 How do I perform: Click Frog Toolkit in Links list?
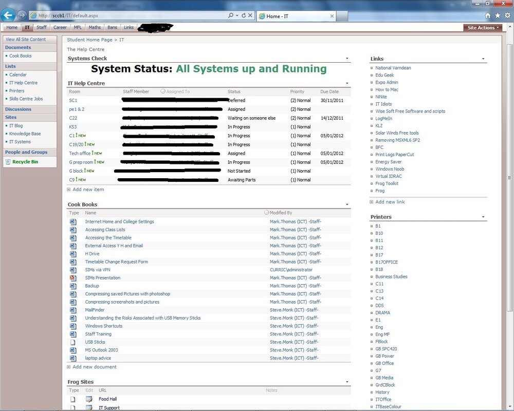pyautogui.click(x=387, y=183)
